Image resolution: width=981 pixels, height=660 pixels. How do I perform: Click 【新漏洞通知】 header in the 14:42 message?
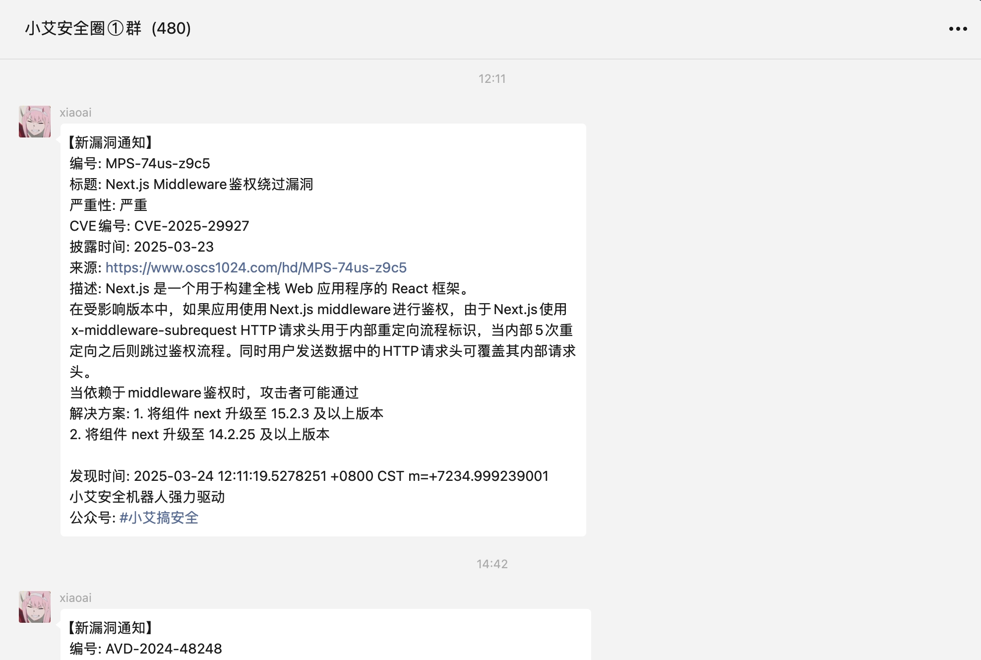pos(110,628)
